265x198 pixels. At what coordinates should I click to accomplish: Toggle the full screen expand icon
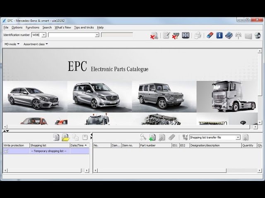[x=185, y=35]
